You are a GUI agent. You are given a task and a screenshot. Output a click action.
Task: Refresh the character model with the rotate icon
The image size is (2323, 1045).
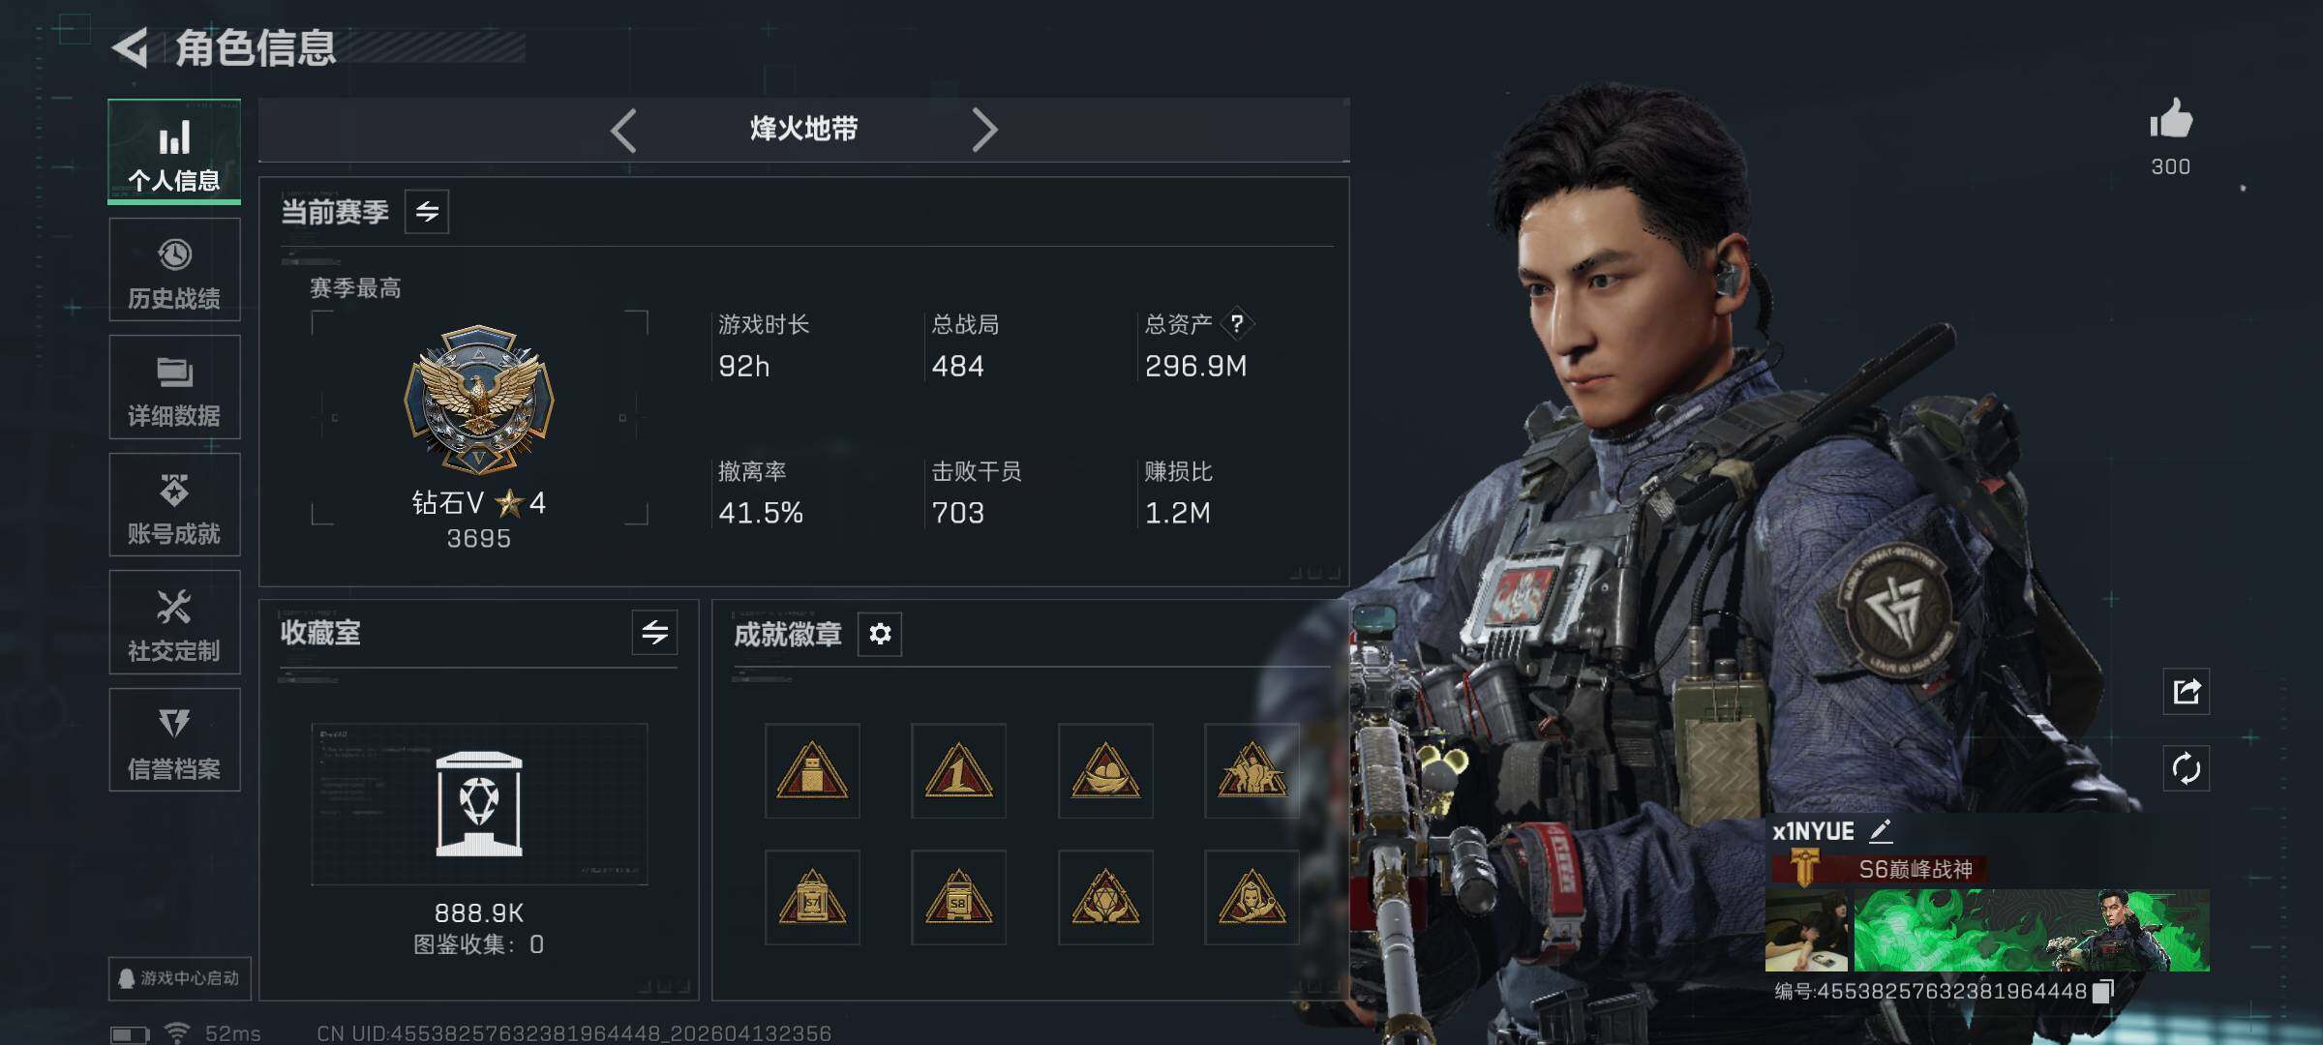point(2187,768)
